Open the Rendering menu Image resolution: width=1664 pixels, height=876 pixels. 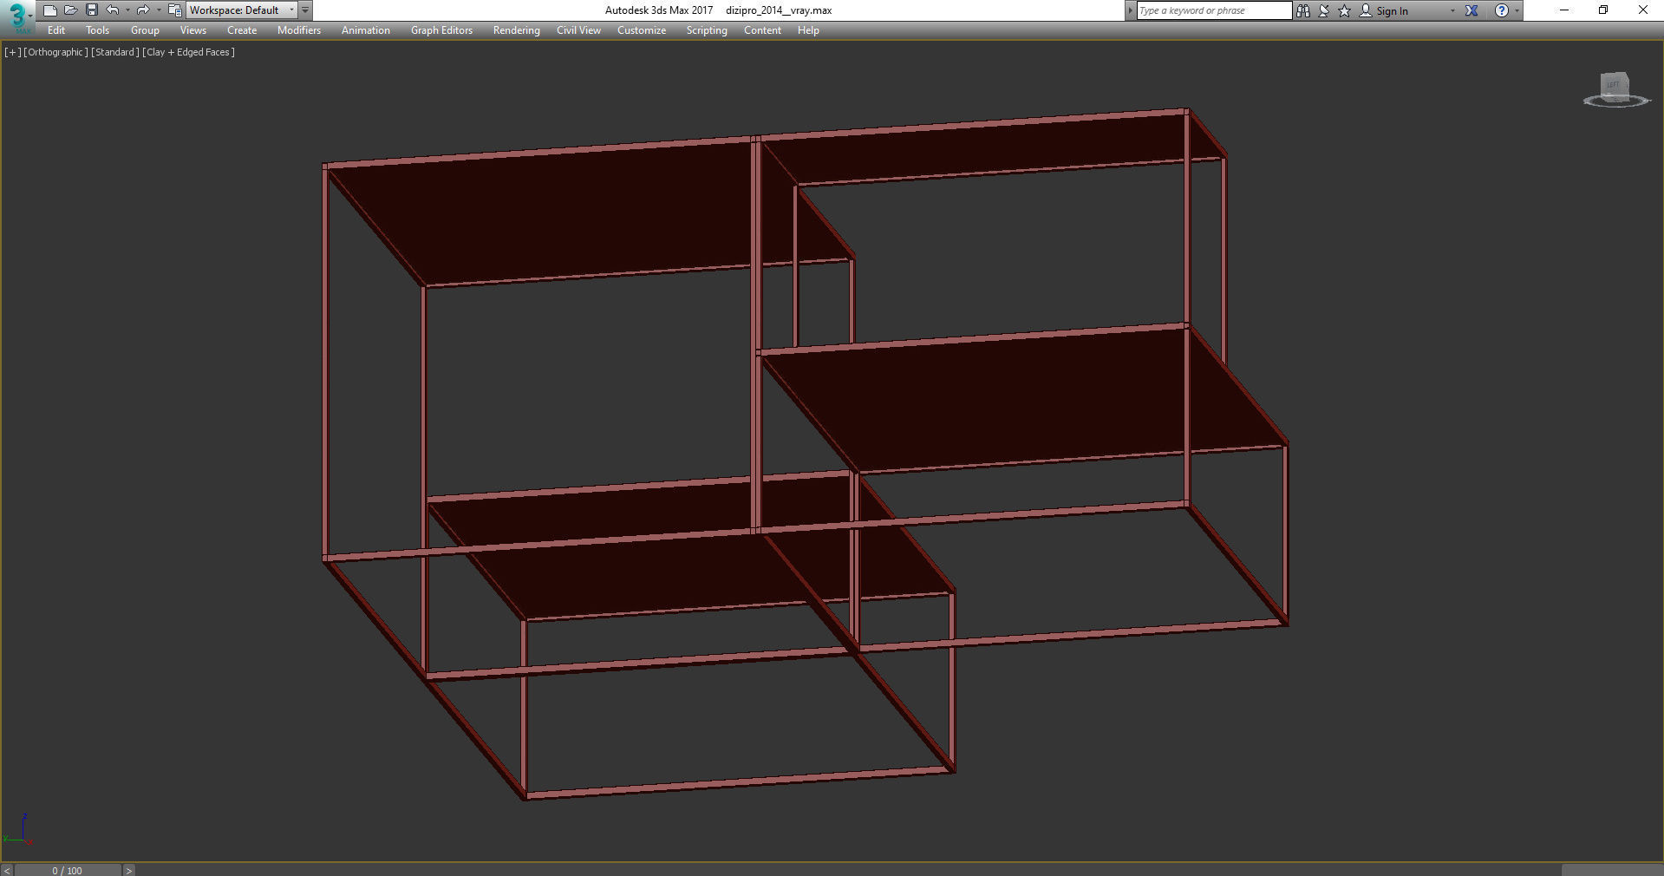point(516,30)
